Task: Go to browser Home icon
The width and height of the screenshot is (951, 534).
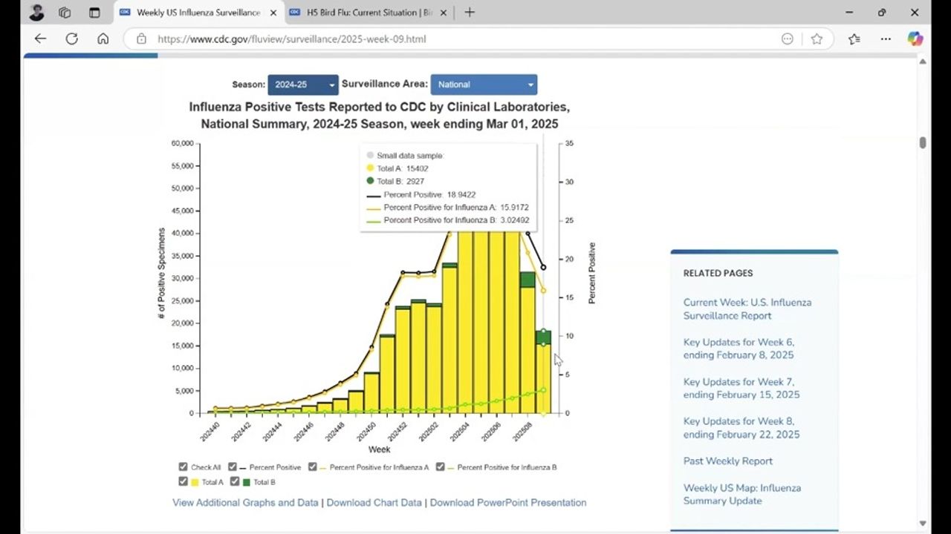Action: point(103,39)
